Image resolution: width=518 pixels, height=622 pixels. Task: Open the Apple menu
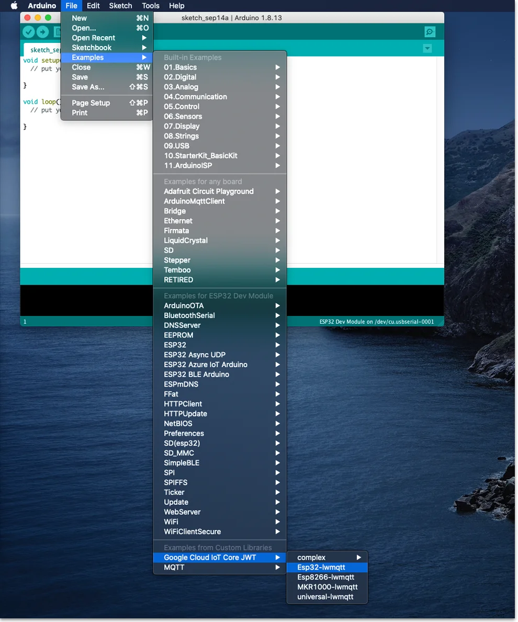tap(14, 6)
